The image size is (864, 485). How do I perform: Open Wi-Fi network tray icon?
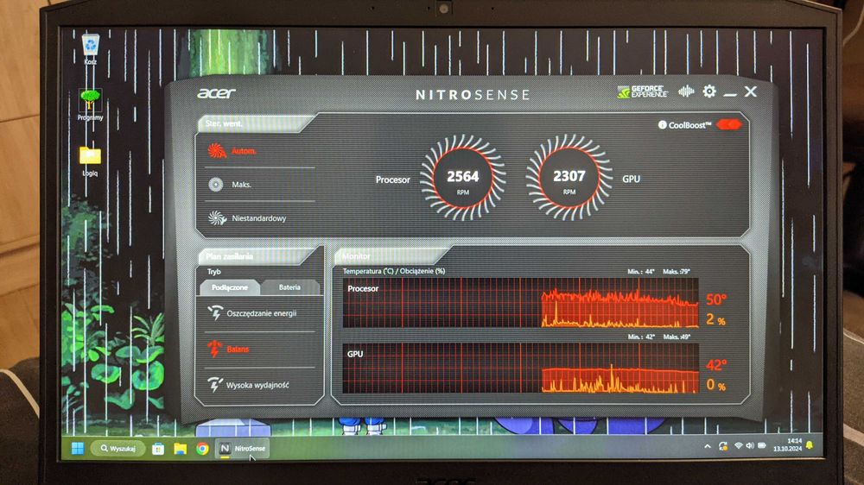[739, 446]
